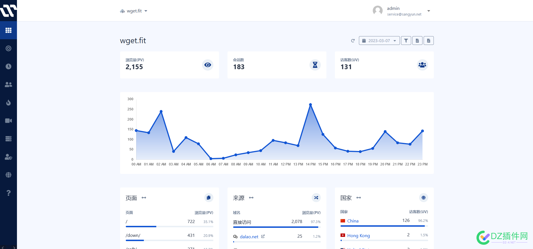
Task: Click the wget.fit page heading
Action: point(133,41)
